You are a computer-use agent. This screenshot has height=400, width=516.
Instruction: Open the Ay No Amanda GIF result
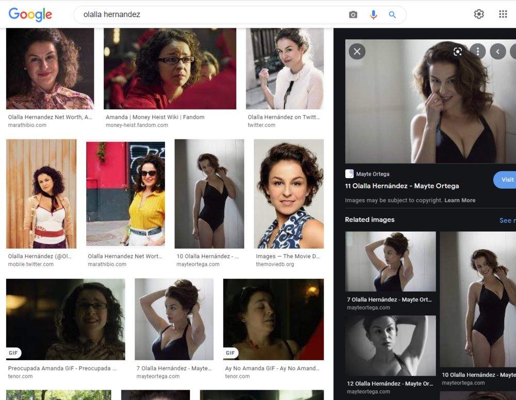273,319
